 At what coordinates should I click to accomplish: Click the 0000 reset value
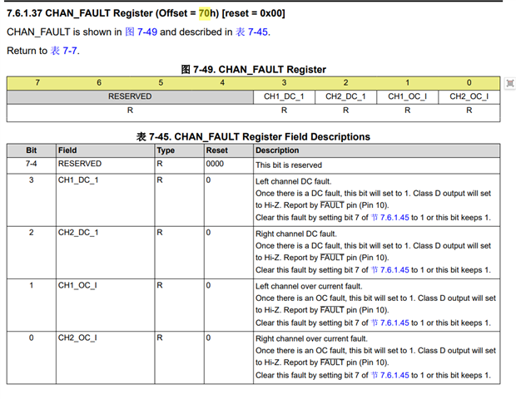tap(215, 164)
